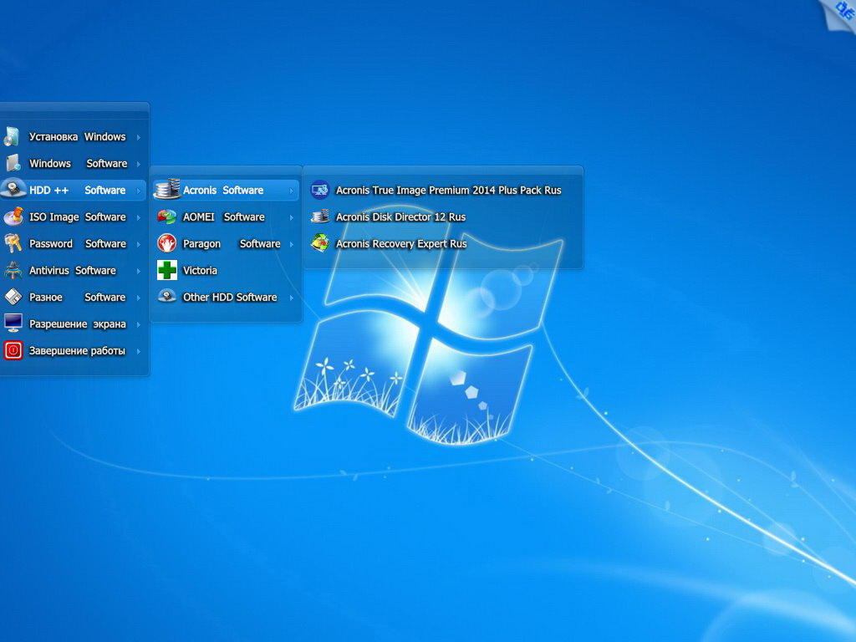Click the Antivirus Software icon
856x642 pixels.
point(13,270)
